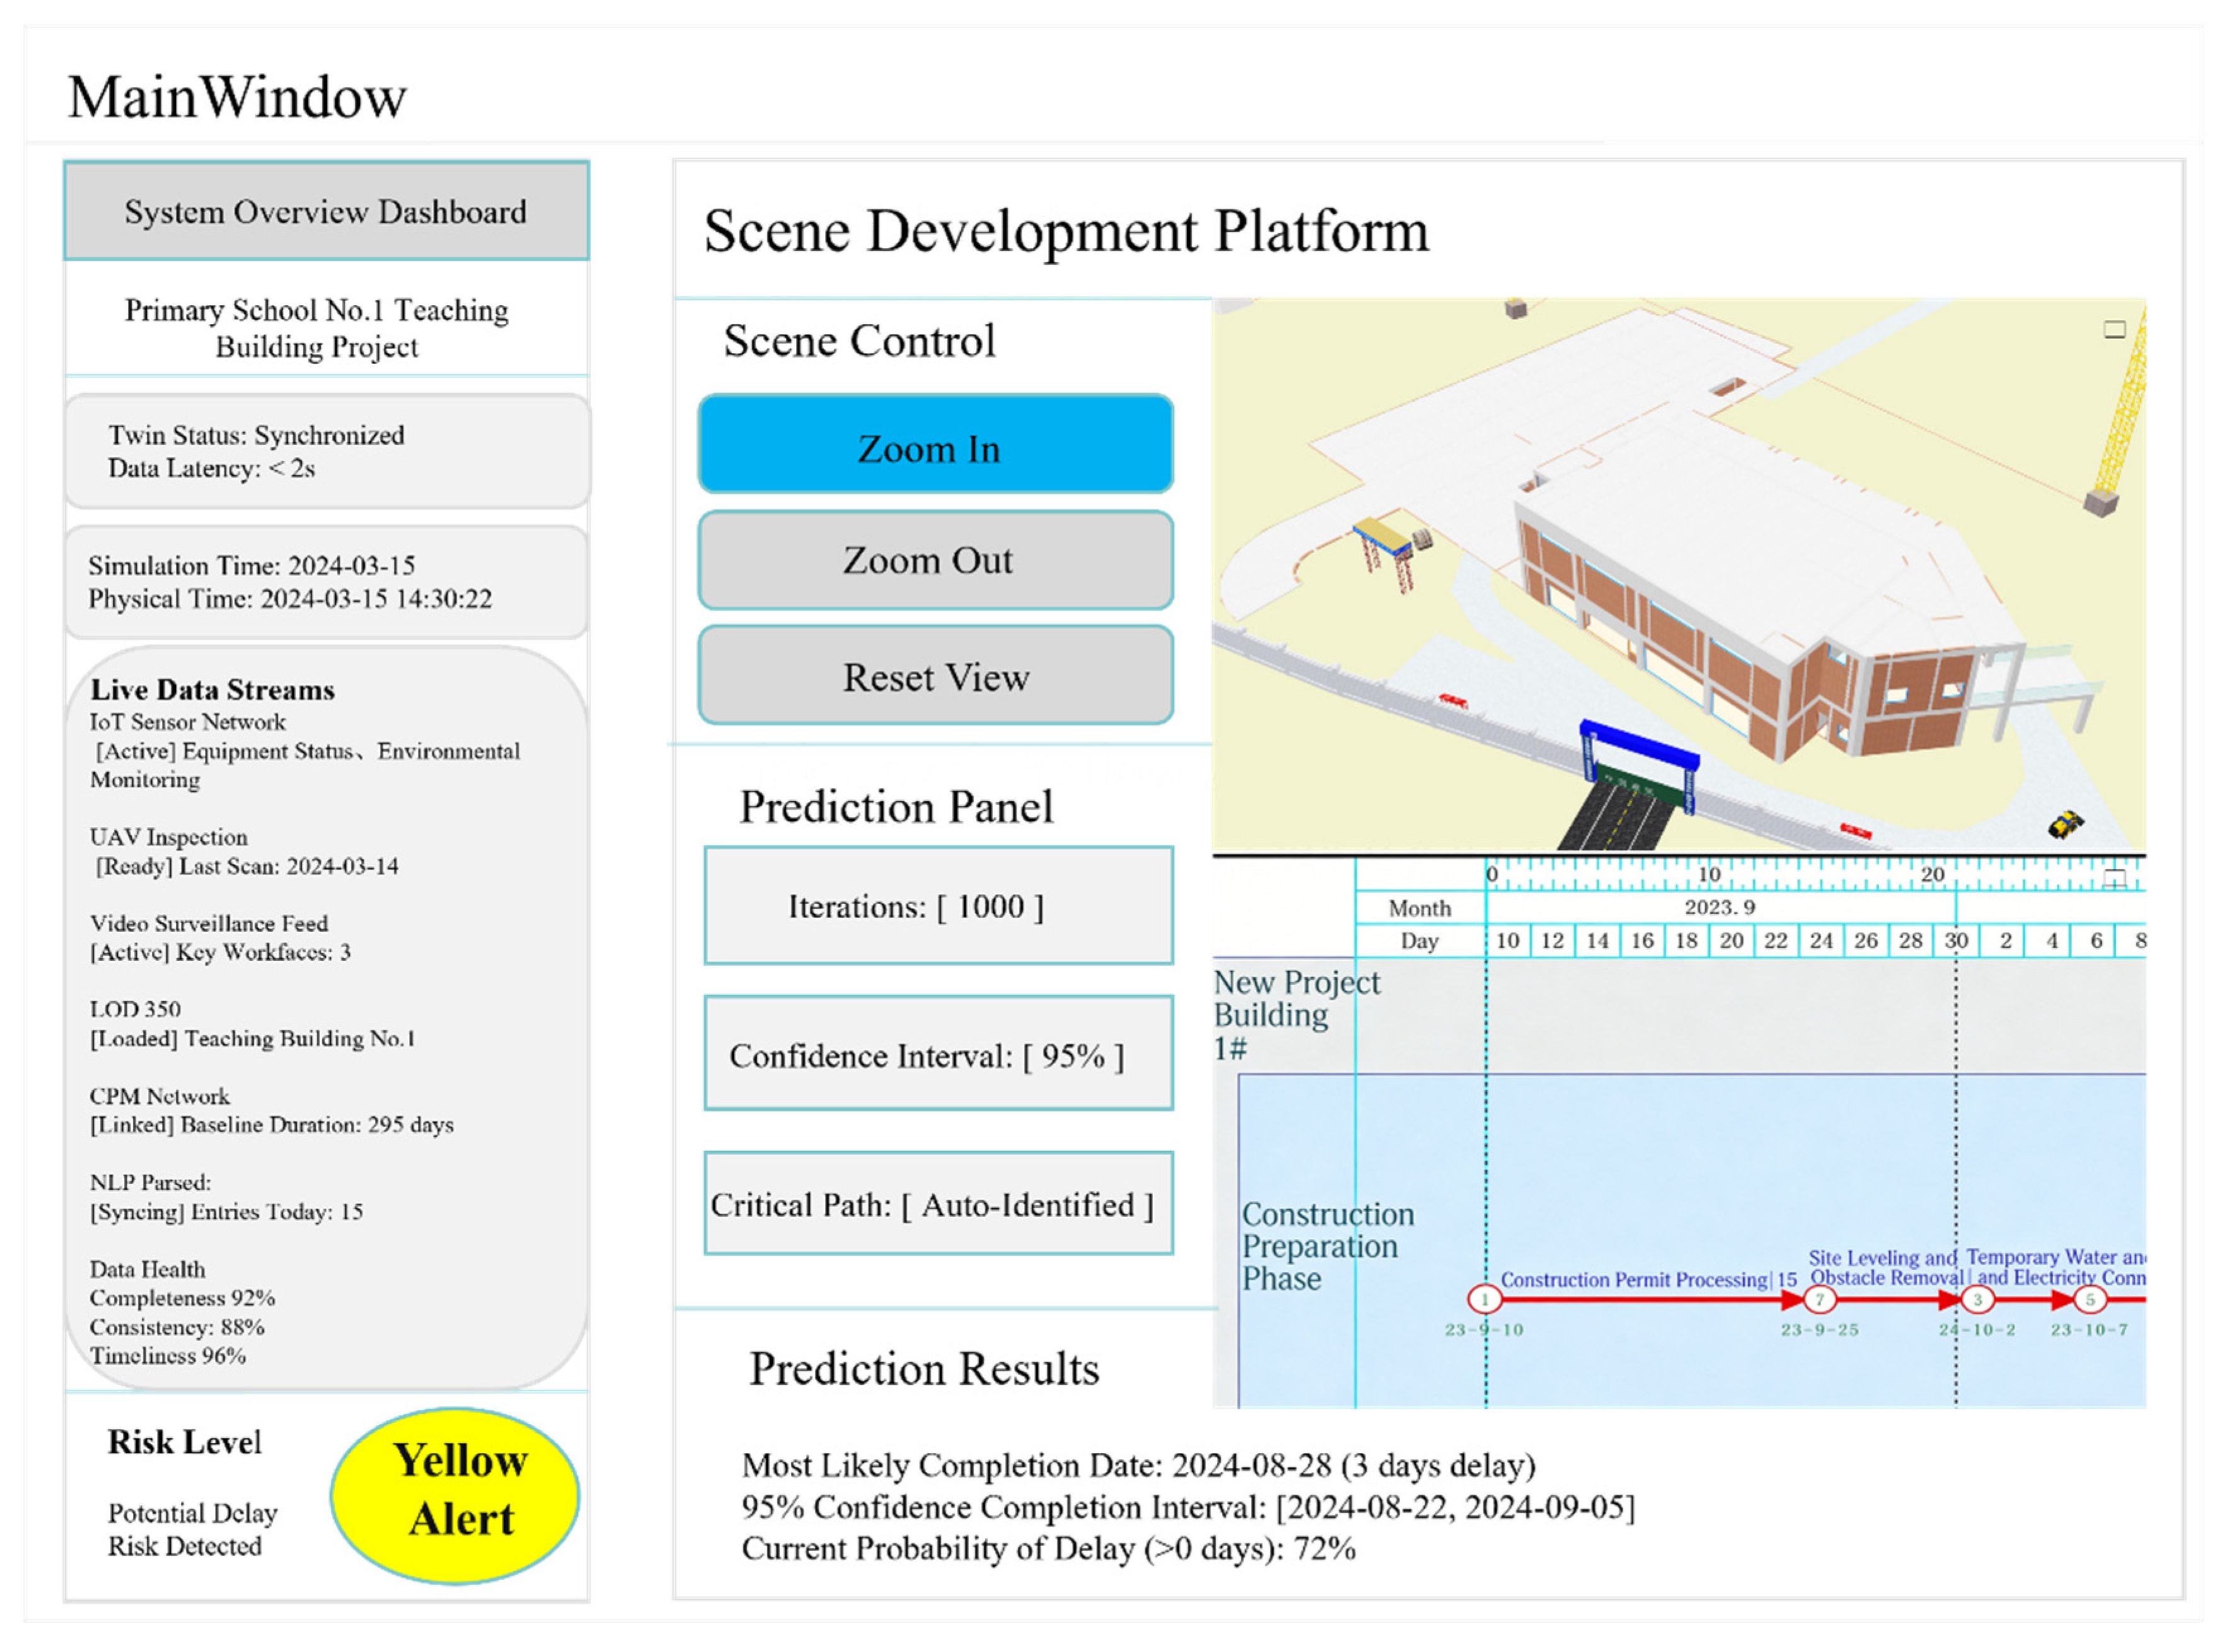Click the NLP Parsed entry
Viewport: 2232px width, 1652px height.
[x=226, y=1196]
